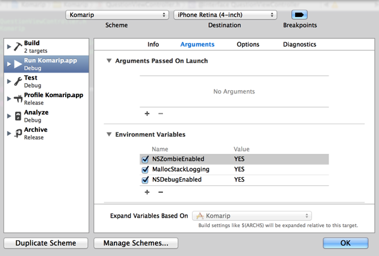Click the Manage Schemes... button
The height and width of the screenshot is (256, 379).
pyautogui.click(x=136, y=243)
